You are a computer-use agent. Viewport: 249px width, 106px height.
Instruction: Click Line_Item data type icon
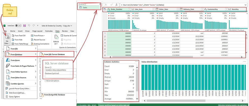tap(133, 9)
